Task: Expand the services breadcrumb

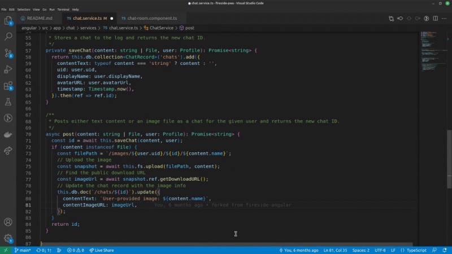Action: tap(88, 28)
